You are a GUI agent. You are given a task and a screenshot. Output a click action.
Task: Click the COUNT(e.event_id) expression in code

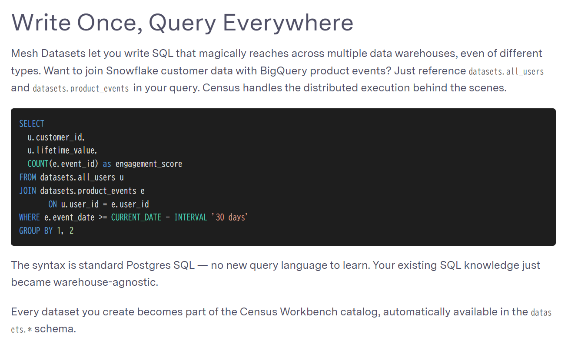[63, 164]
